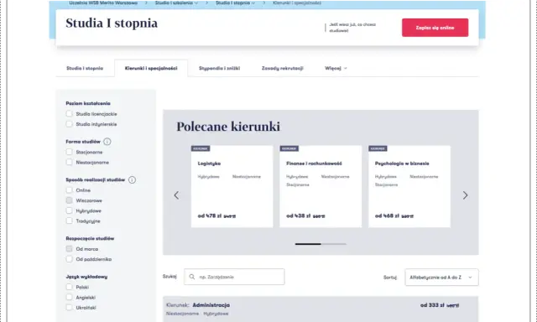Image resolution: width=537 pixels, height=322 pixels.
Task: Expand Studia I stopnia breadcrumb dropdown
Action: pos(235,3)
